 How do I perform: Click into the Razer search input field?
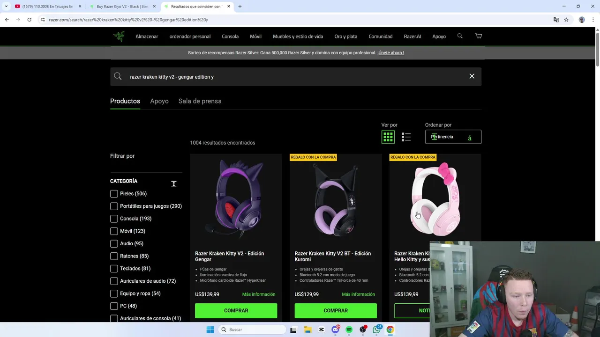coord(296,76)
